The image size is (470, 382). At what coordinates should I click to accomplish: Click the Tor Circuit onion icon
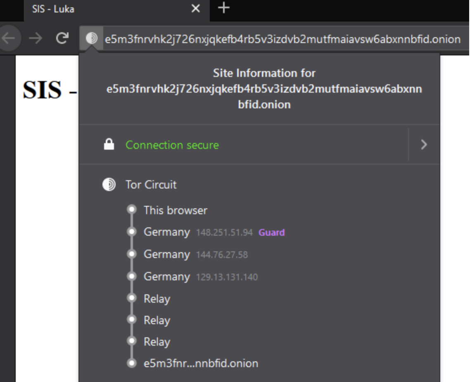pos(109,184)
